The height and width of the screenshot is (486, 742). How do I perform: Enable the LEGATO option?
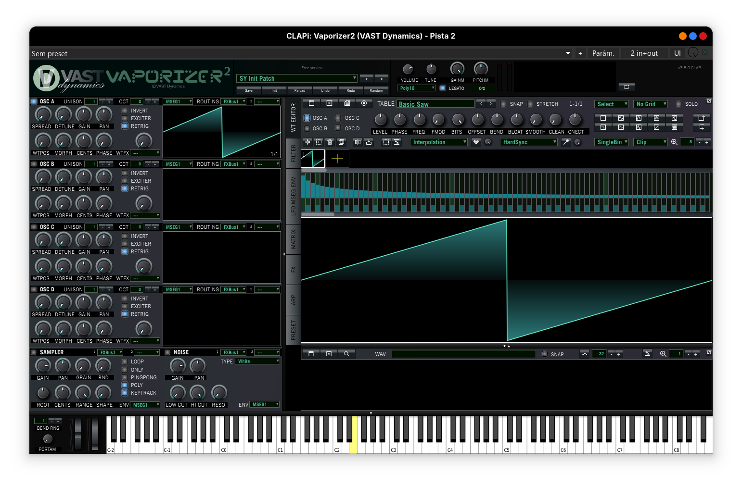click(x=443, y=88)
